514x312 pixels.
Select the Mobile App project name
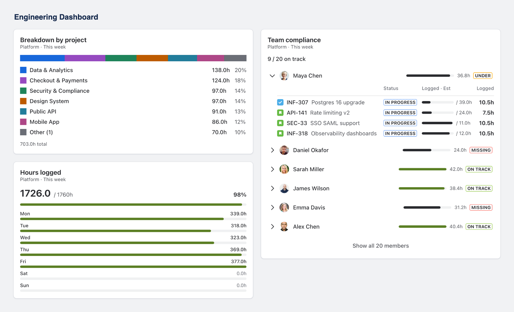coord(44,122)
